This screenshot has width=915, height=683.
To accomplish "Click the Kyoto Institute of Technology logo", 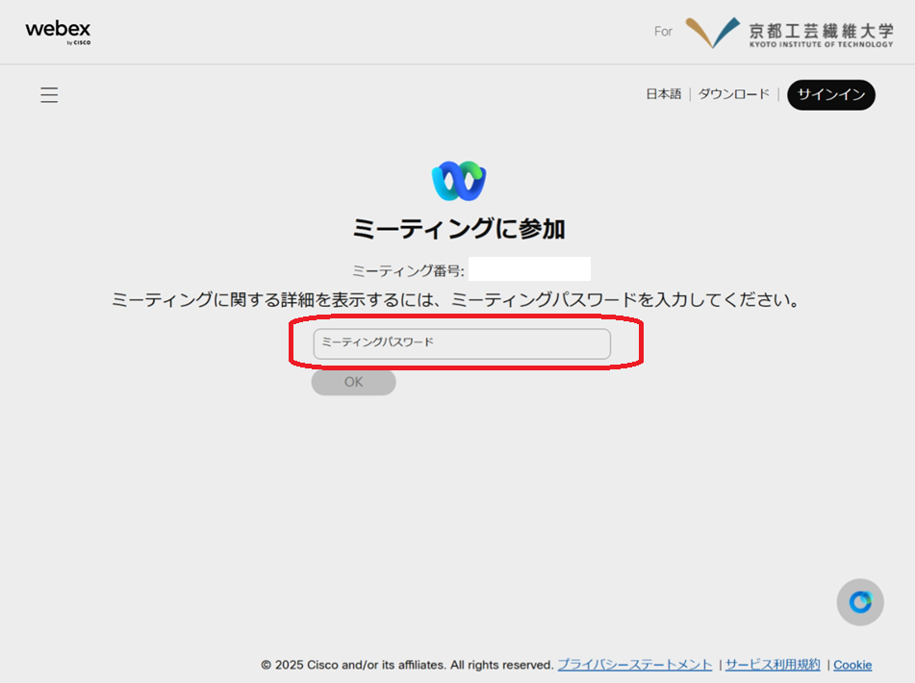I will pyautogui.click(x=789, y=33).
